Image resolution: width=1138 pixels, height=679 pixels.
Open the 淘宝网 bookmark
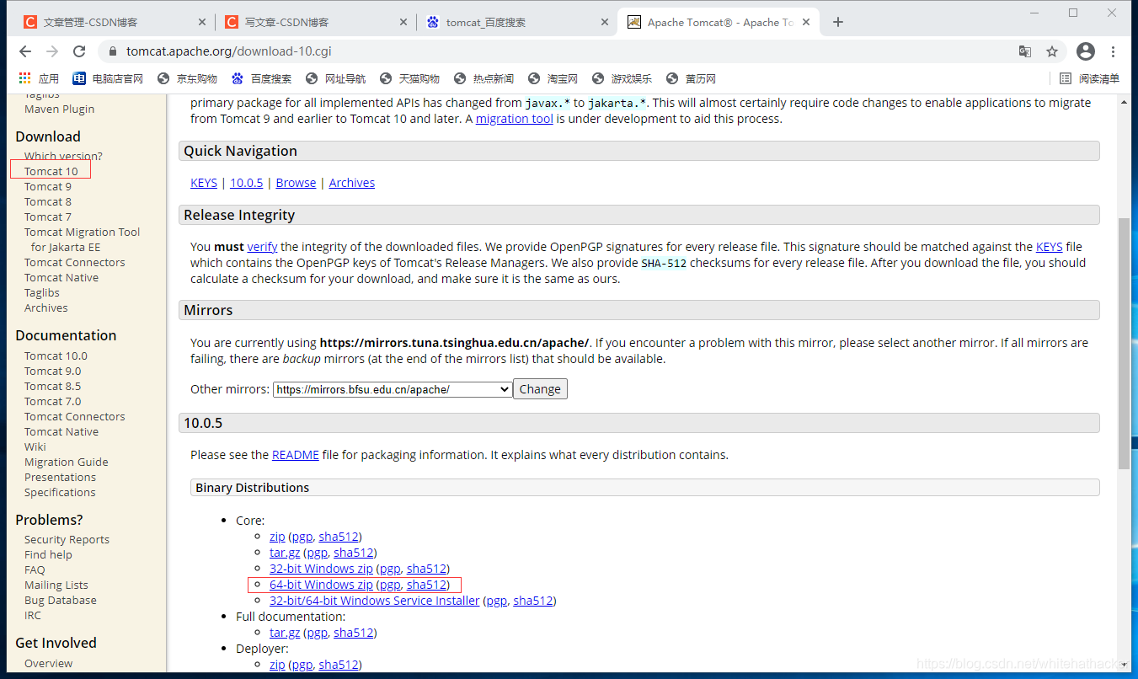(x=553, y=78)
